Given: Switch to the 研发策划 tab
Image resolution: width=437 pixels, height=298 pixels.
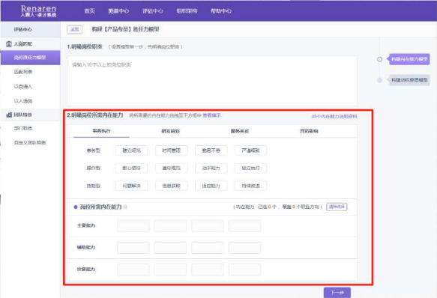Looking at the screenshot, I should pos(171,131).
